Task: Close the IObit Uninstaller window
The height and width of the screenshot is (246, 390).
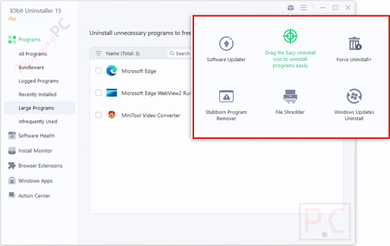Action: 348,8
